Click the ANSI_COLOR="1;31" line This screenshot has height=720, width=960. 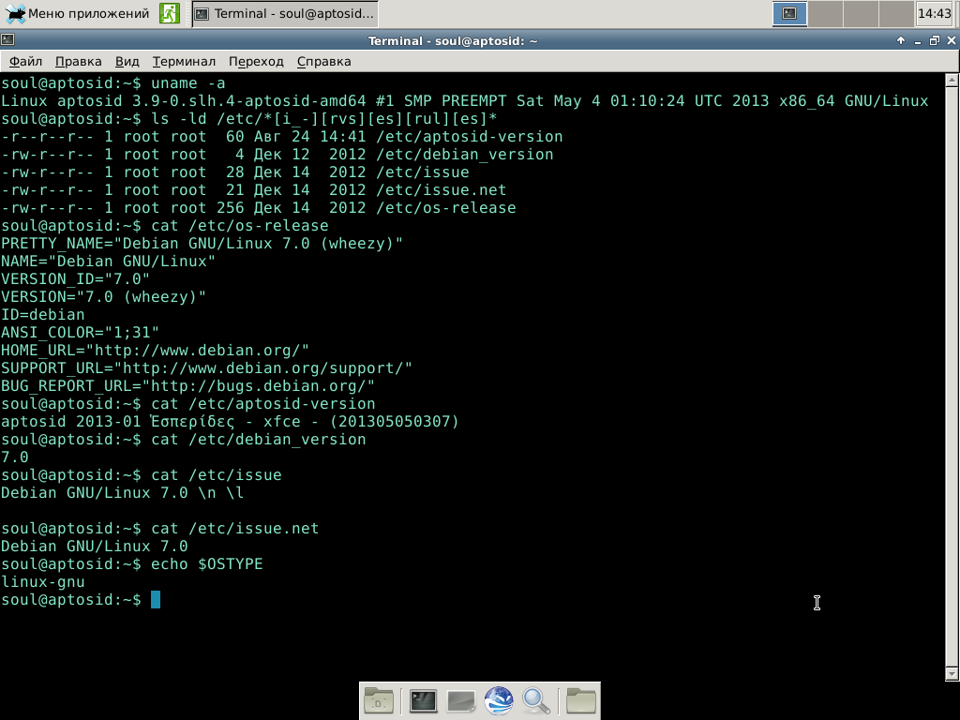click(x=80, y=333)
